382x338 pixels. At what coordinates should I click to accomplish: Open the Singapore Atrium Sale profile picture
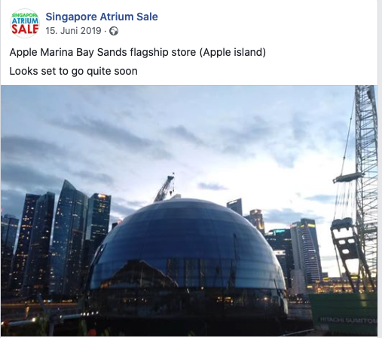click(25, 23)
